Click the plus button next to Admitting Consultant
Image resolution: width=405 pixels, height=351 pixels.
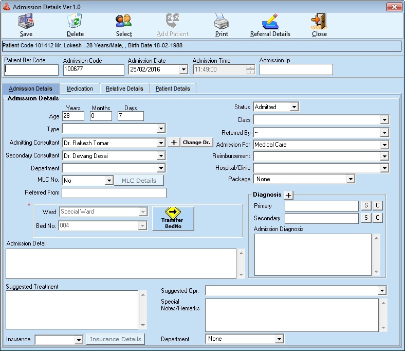(x=173, y=143)
